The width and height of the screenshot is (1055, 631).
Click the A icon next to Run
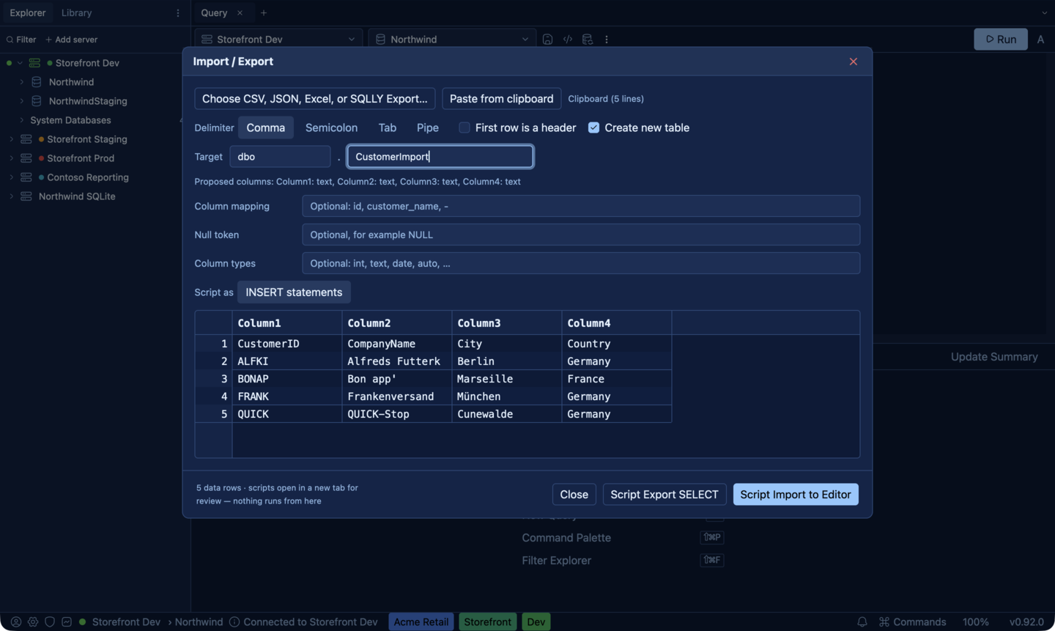1040,40
